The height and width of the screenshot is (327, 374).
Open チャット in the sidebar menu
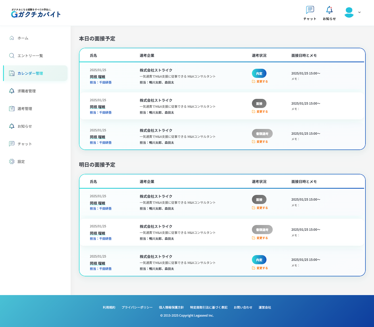(25, 144)
